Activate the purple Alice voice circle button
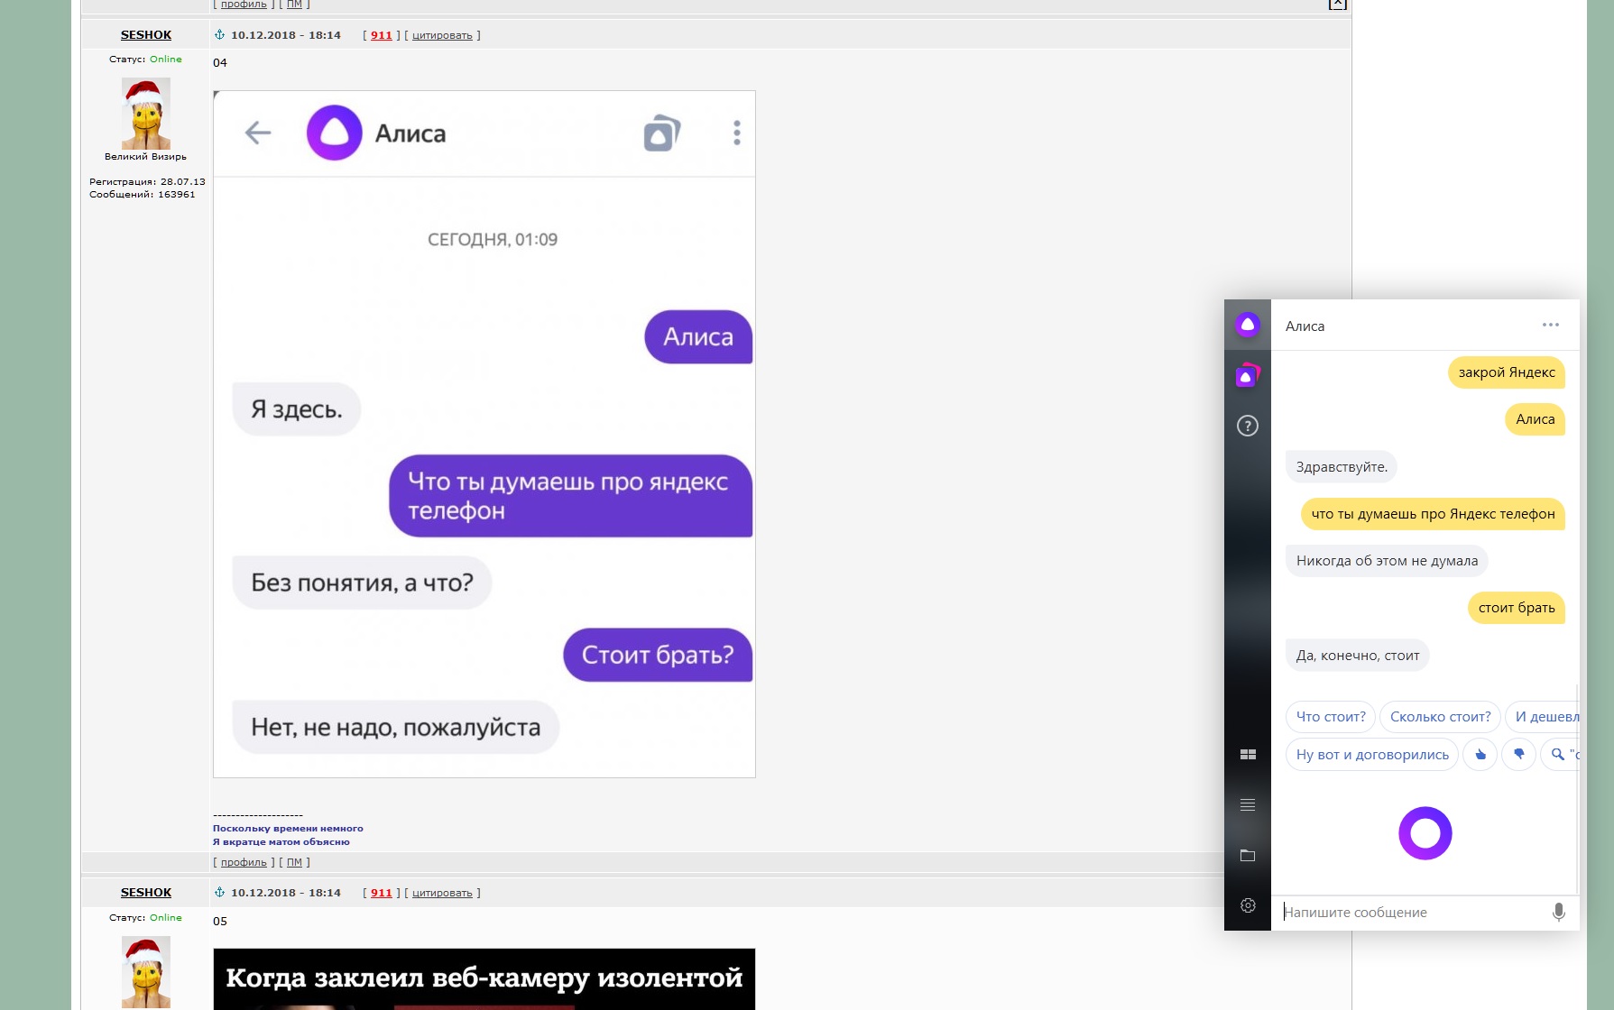 (x=1425, y=833)
